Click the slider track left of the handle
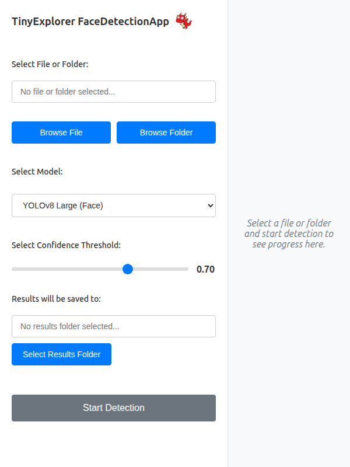 click(64, 269)
